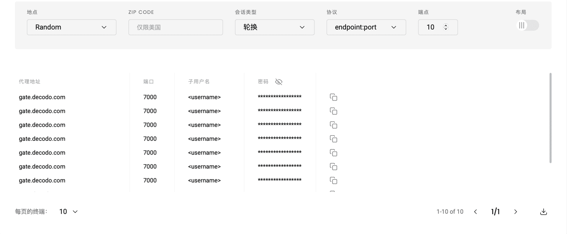Copy the seventh proxy row credentials
The width and height of the screenshot is (567, 234).
click(x=333, y=181)
